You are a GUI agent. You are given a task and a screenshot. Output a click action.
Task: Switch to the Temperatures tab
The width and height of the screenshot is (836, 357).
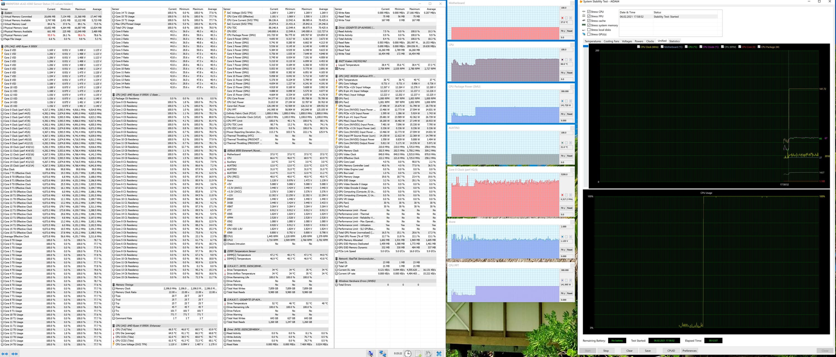(593, 41)
